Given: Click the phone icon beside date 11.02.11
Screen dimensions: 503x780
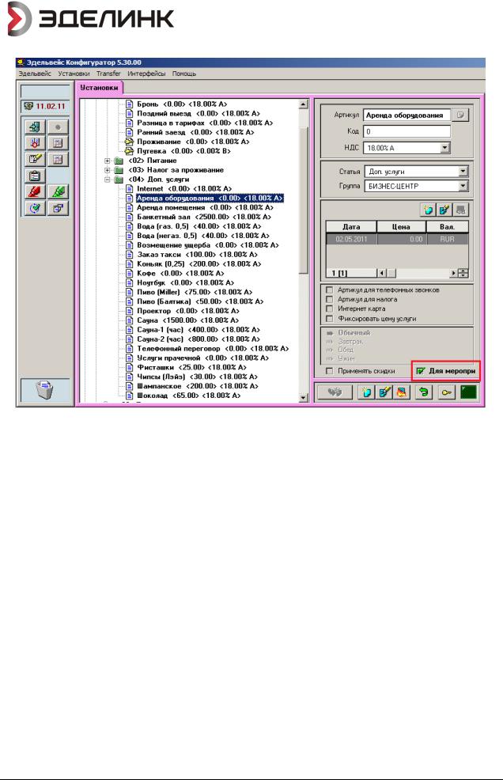Looking at the screenshot, I should click(28, 107).
